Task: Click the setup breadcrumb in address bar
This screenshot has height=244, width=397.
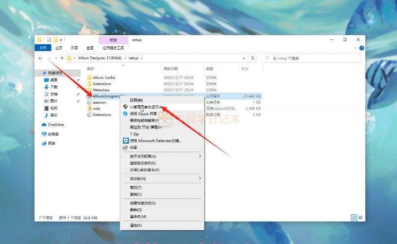Action: pos(133,58)
